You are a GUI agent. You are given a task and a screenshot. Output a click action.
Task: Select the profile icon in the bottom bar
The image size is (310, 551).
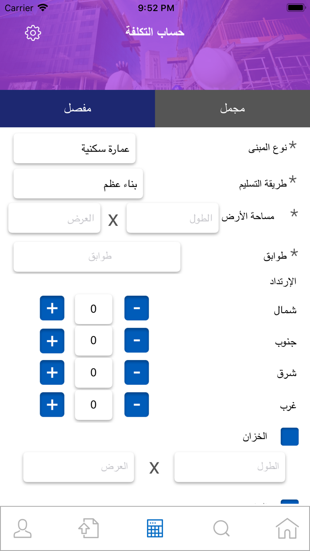(22, 528)
